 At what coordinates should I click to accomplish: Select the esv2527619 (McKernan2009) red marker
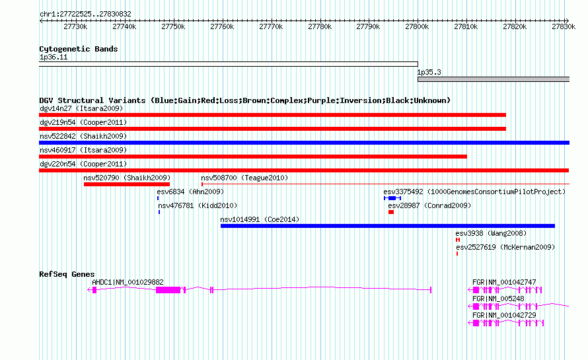pos(457,254)
